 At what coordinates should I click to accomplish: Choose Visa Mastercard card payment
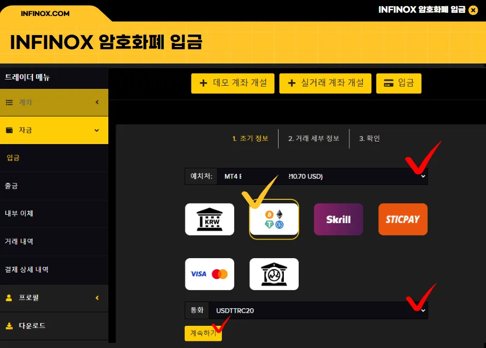(209, 274)
